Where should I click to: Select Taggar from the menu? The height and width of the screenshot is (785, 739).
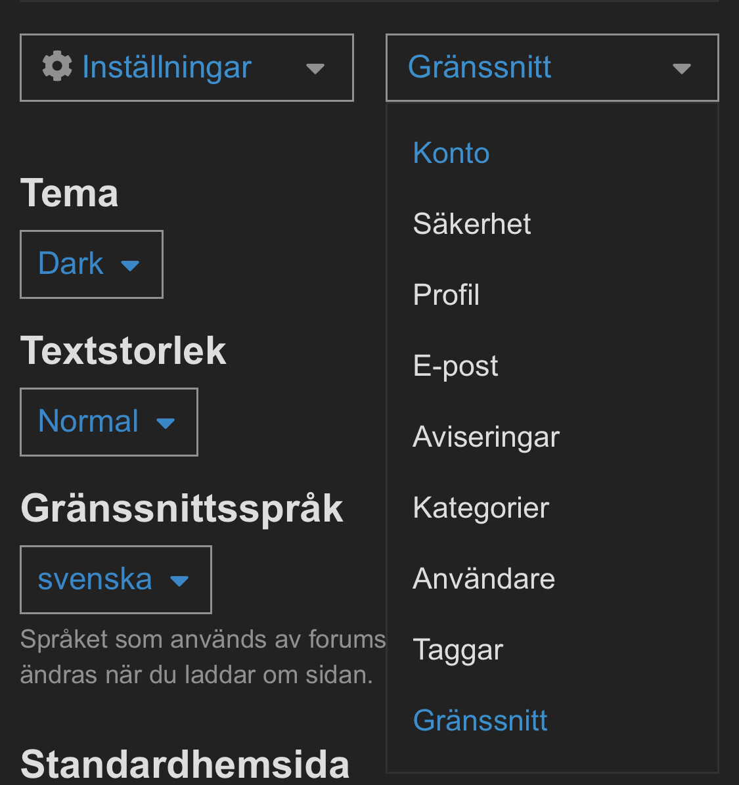[x=458, y=650]
